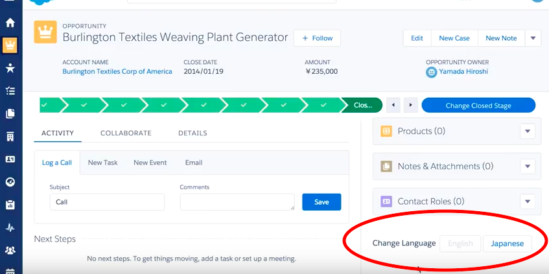549x274 pixels.
Task: Select the Log a Call tab
Action: pos(57,163)
